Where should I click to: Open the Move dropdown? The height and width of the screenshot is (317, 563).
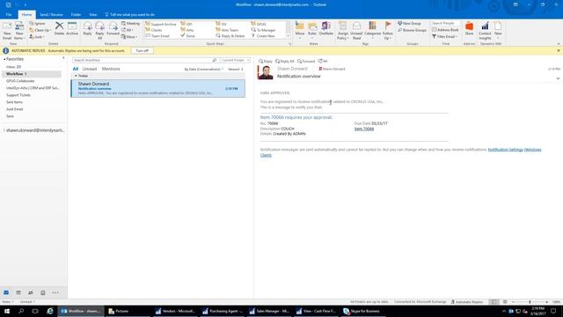click(x=299, y=29)
